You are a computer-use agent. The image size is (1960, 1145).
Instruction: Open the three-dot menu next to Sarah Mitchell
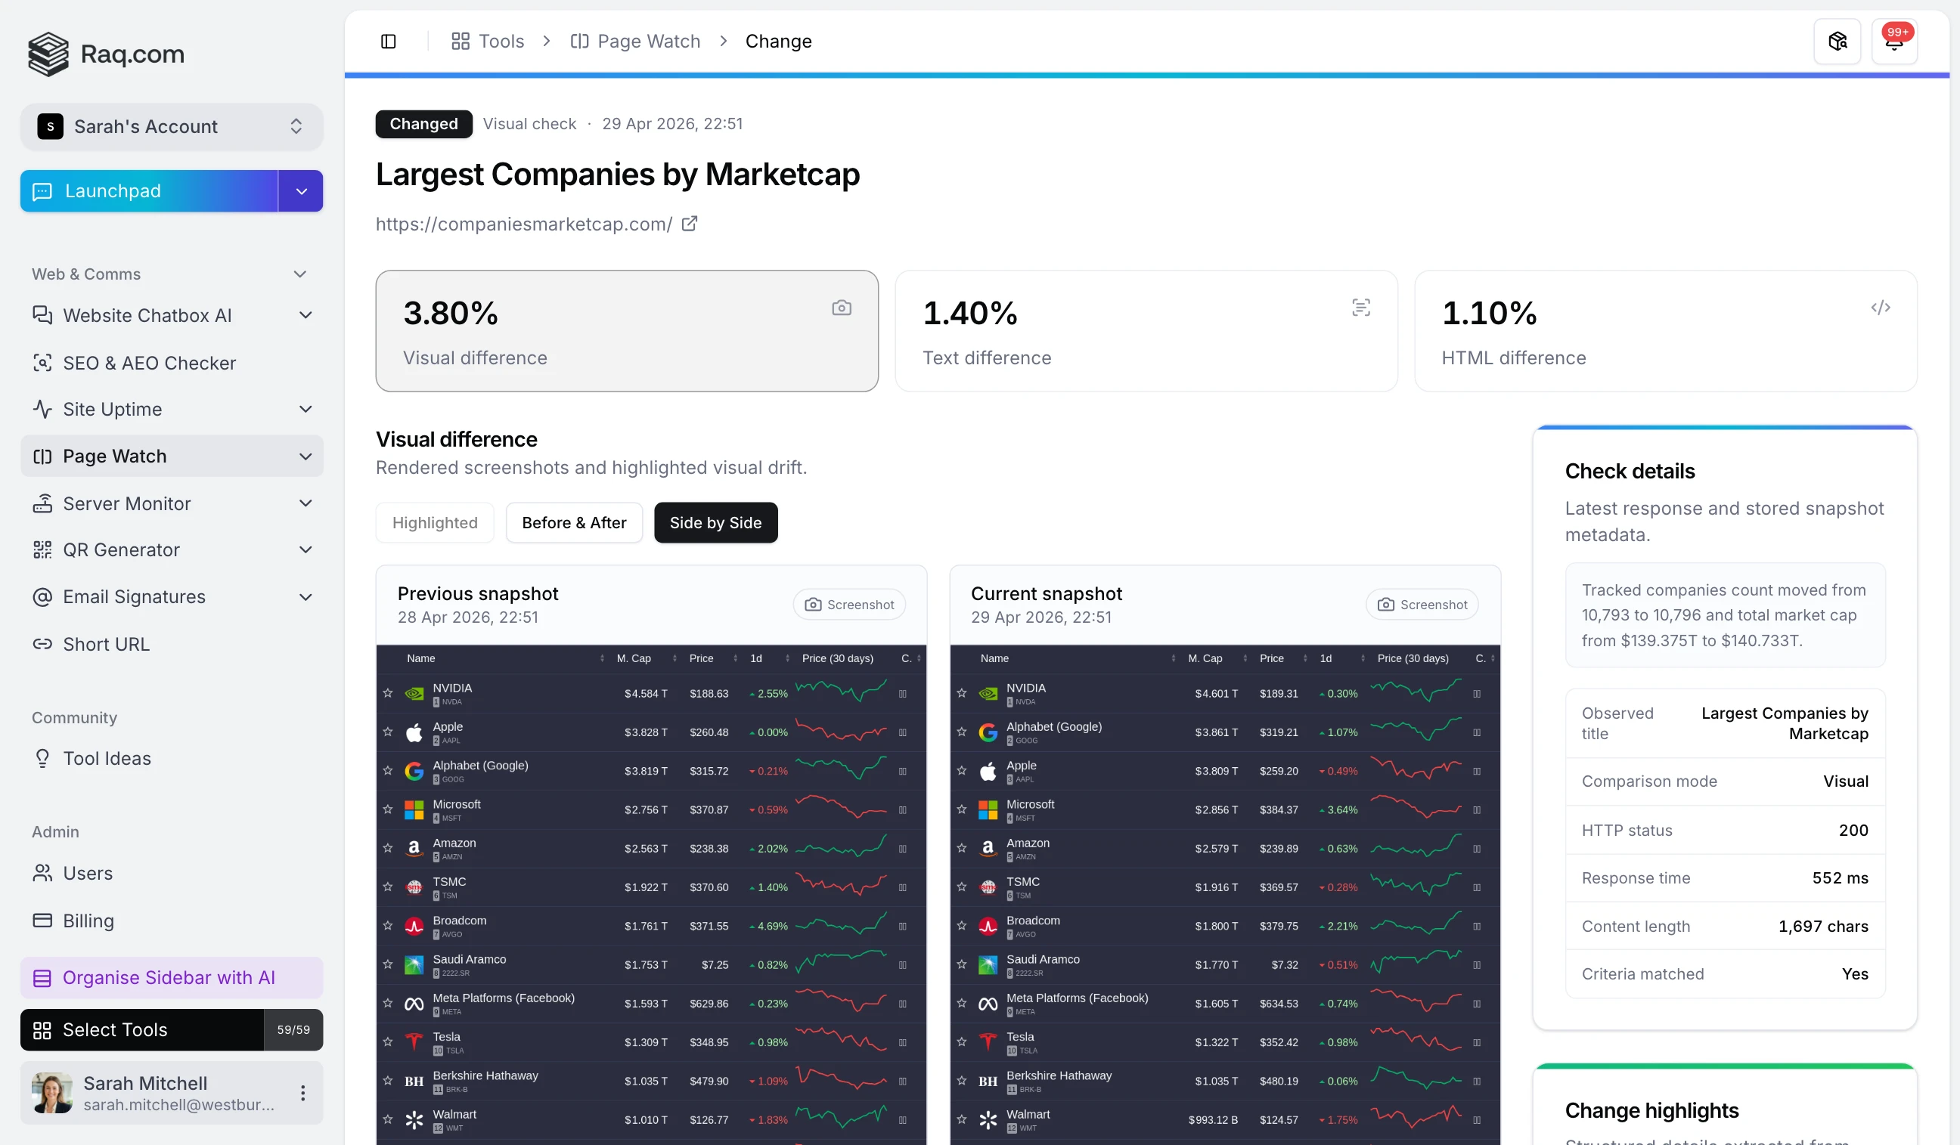coord(302,1092)
